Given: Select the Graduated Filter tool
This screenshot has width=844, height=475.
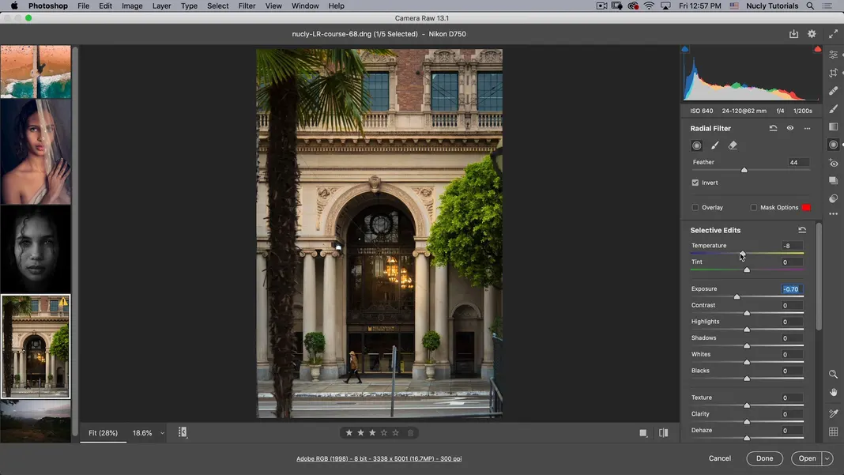Looking at the screenshot, I should (833, 126).
